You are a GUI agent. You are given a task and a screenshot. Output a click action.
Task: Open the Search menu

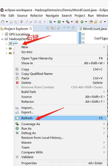(67, 16)
